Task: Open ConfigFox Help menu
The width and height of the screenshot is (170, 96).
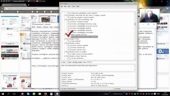Action: (78, 6)
